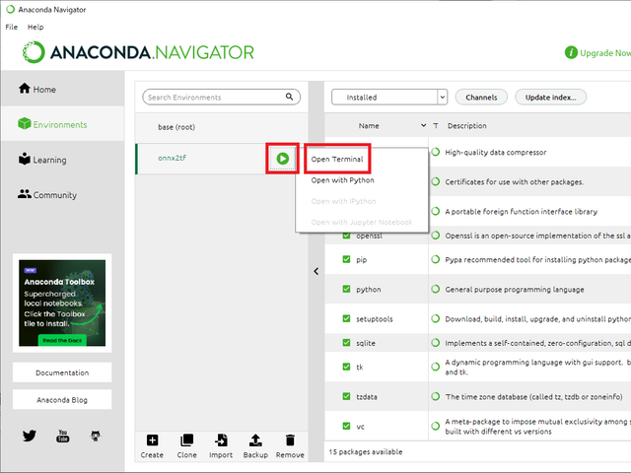Click the setuptools package name
The height and width of the screenshot is (473, 631).
point(375,319)
